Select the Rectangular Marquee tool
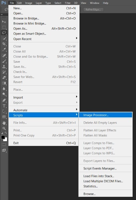This screenshot has height=200, width=136. coord(4,27)
